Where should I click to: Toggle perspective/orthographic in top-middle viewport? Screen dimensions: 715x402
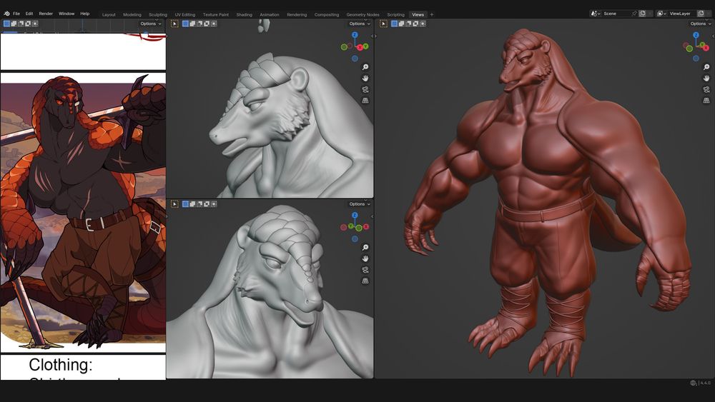point(365,100)
